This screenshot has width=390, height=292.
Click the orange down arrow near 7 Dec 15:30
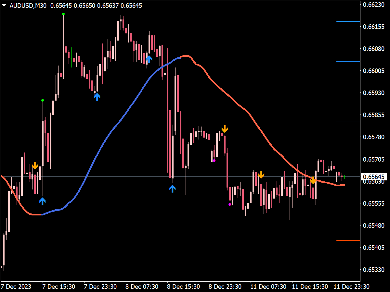pos(35,166)
